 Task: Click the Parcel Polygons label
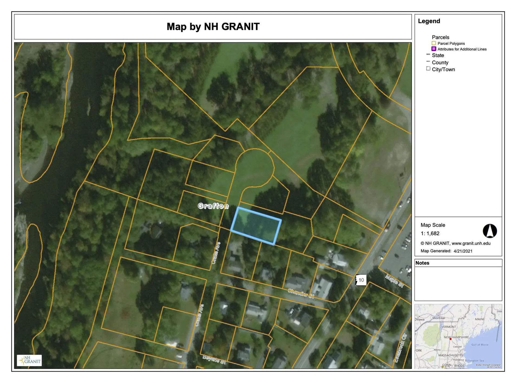coord(451,43)
